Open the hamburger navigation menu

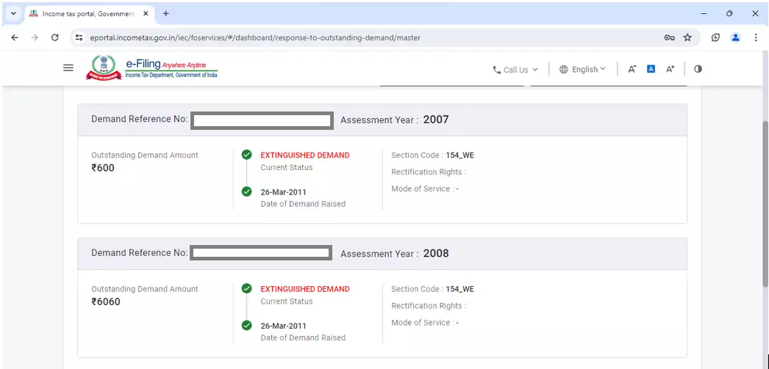(68, 67)
